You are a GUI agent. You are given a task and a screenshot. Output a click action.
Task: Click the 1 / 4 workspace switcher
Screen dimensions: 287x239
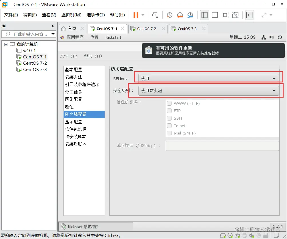tap(278, 226)
